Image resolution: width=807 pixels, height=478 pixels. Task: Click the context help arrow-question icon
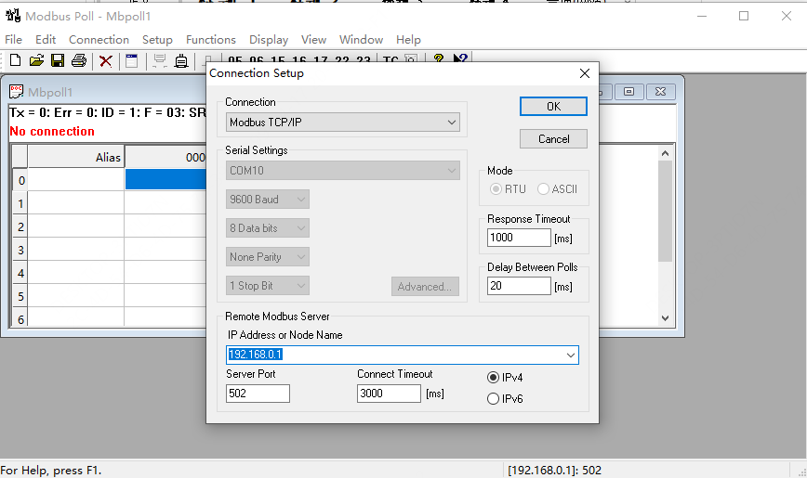click(460, 58)
